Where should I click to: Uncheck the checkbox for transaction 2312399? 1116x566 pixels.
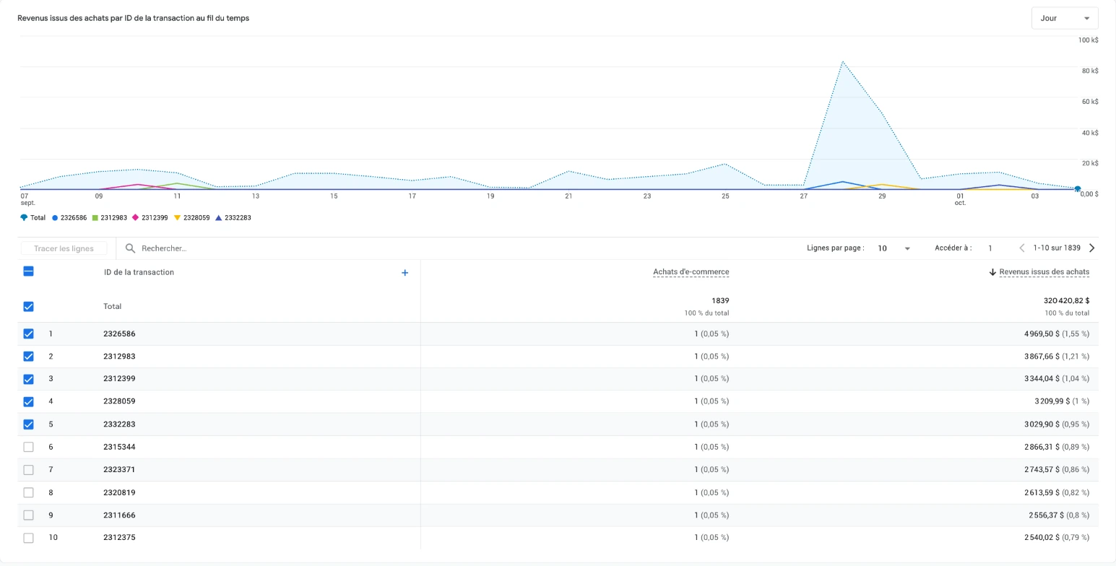point(29,379)
